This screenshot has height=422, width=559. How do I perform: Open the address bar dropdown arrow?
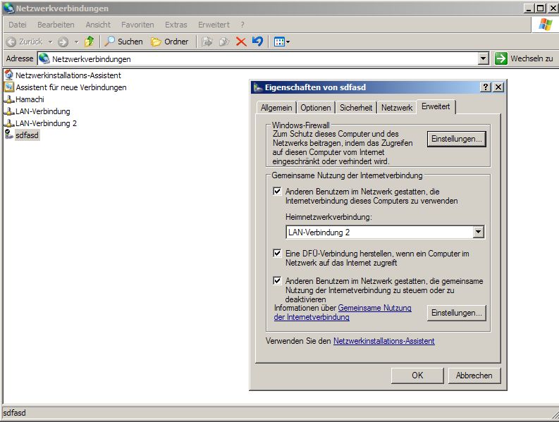(x=483, y=59)
